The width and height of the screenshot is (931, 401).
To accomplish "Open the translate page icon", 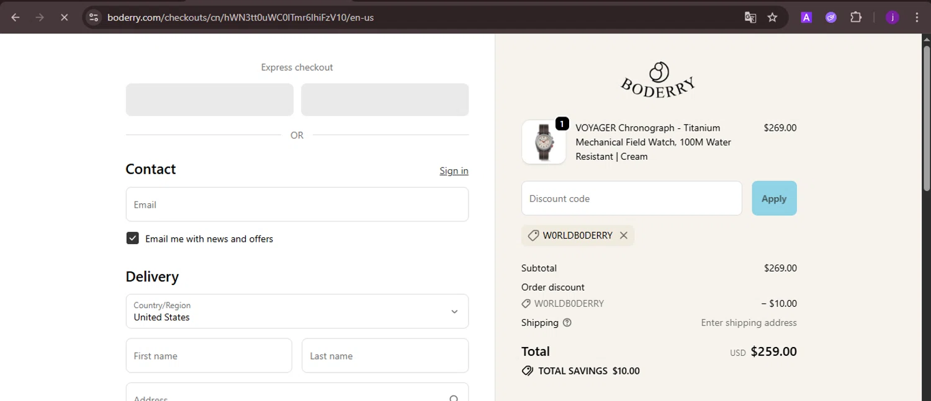I will pos(750,17).
